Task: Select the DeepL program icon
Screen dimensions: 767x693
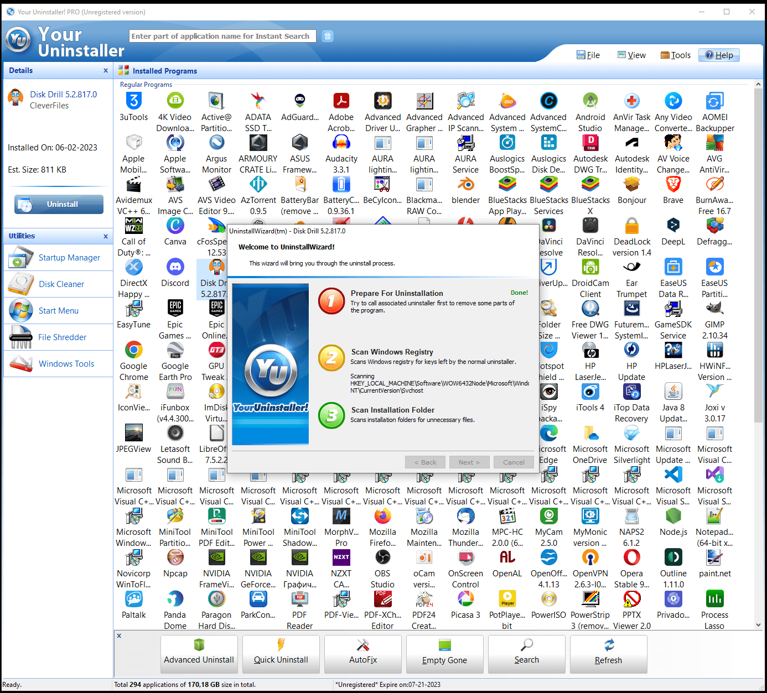Action: click(x=673, y=226)
